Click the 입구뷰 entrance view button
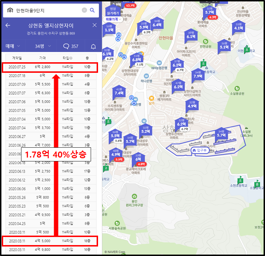Image resolution: width=265 pixels, height=256 pixels. 200,150
